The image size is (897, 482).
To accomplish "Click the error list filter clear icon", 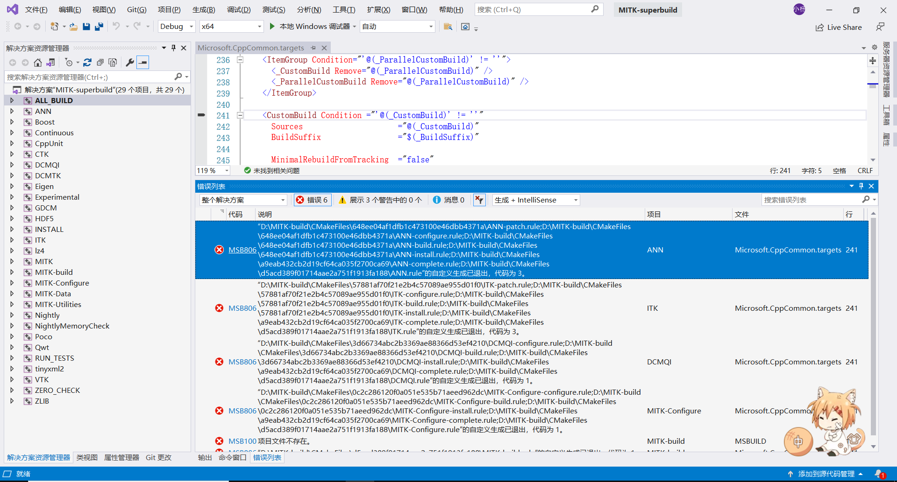I will click(x=479, y=200).
